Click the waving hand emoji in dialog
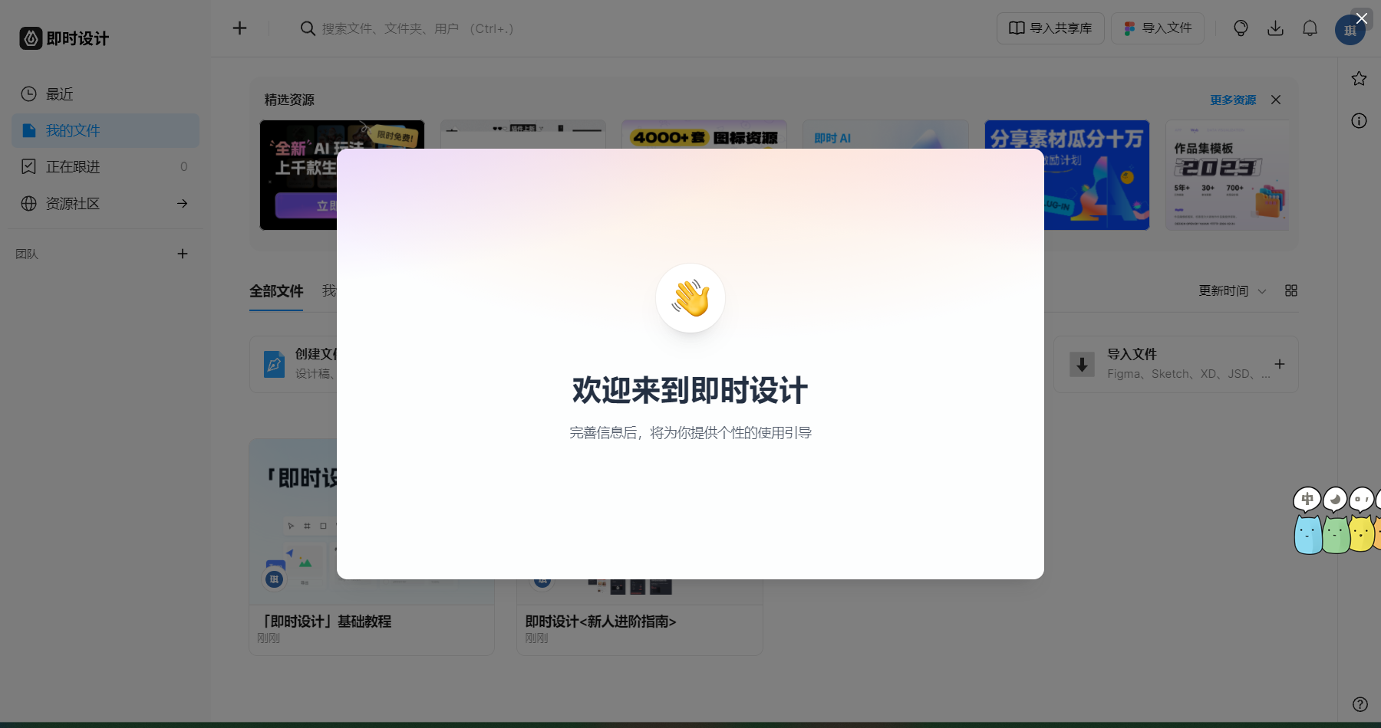 [690, 298]
